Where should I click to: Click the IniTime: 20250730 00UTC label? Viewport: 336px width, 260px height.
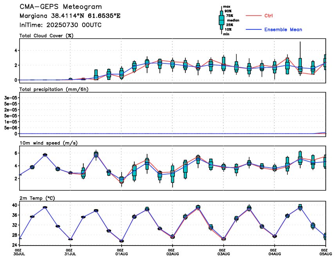pos(60,25)
